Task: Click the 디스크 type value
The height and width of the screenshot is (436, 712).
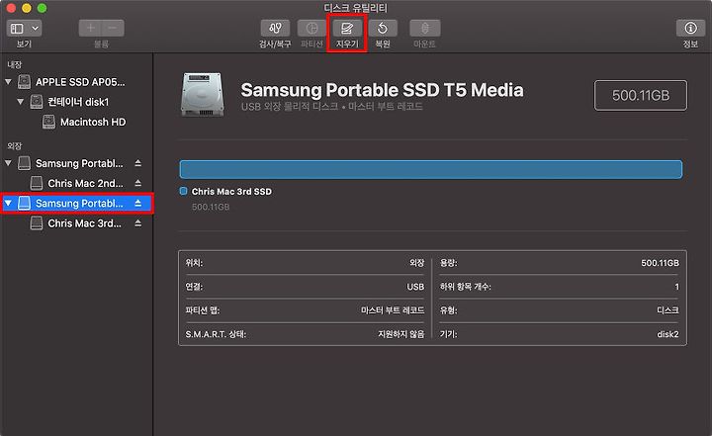Action: tap(667, 310)
